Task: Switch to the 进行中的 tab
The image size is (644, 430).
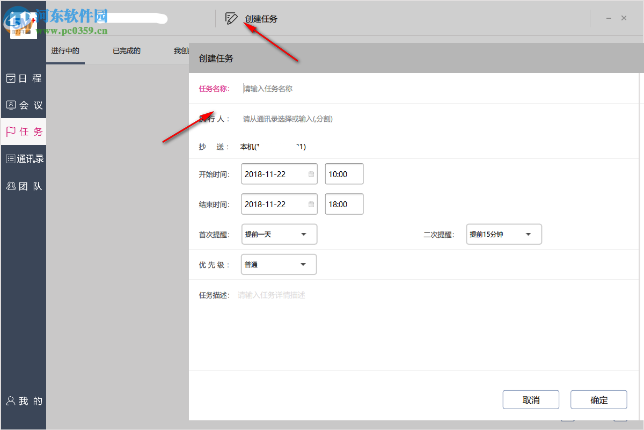Action: click(x=65, y=51)
